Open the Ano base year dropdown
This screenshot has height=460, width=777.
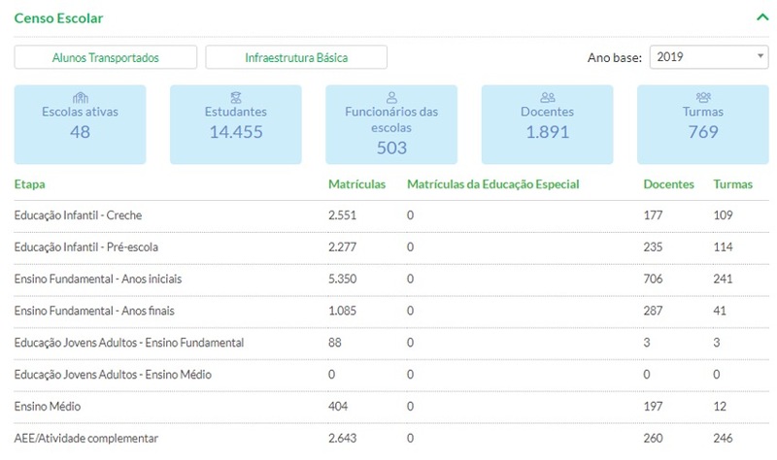click(x=708, y=57)
